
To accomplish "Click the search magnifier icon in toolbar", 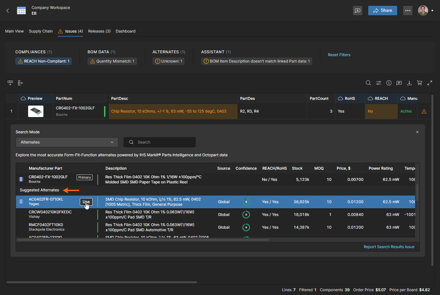I will point(368,83).
